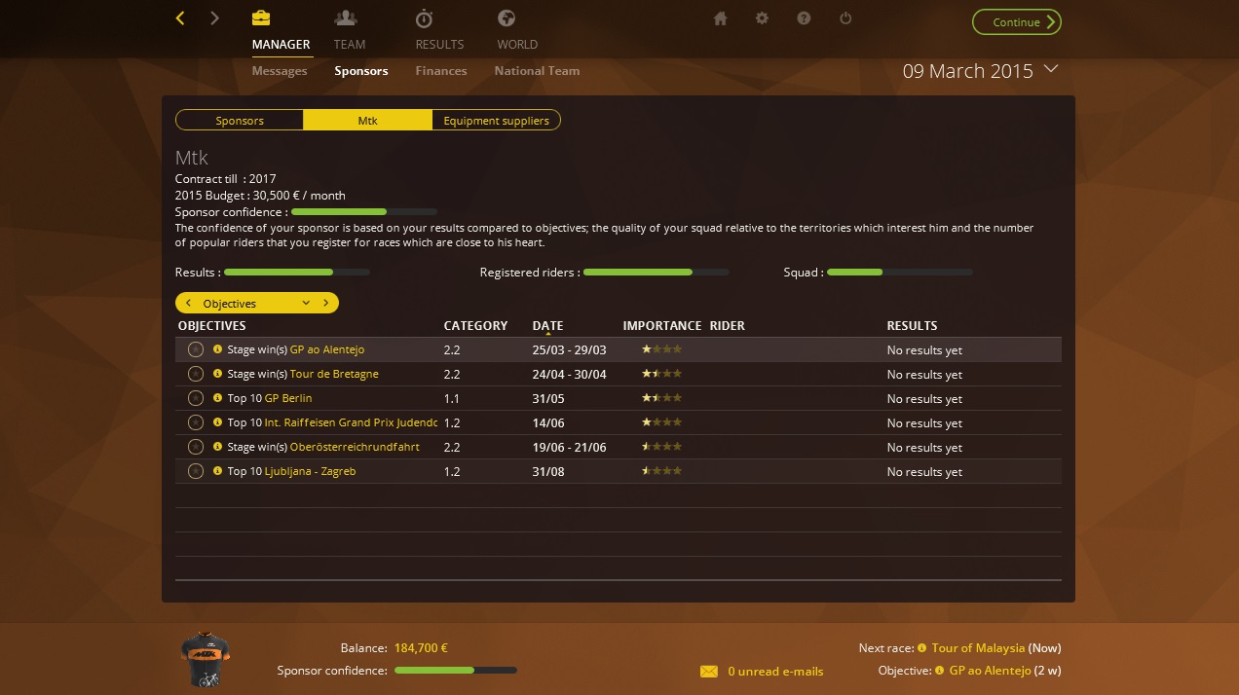Viewport: 1239px width, 695px height.
Task: Click the Sponsor confidence progress bar
Action: click(363, 211)
